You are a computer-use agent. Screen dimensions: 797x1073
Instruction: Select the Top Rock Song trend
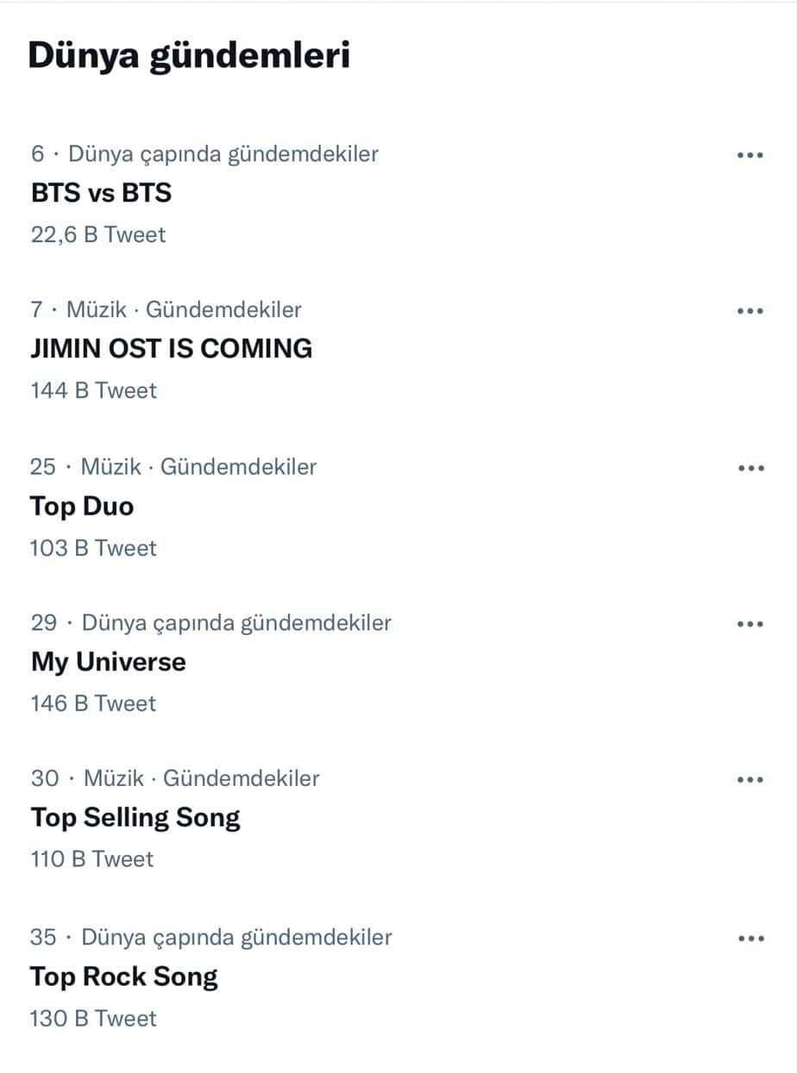[x=123, y=976]
